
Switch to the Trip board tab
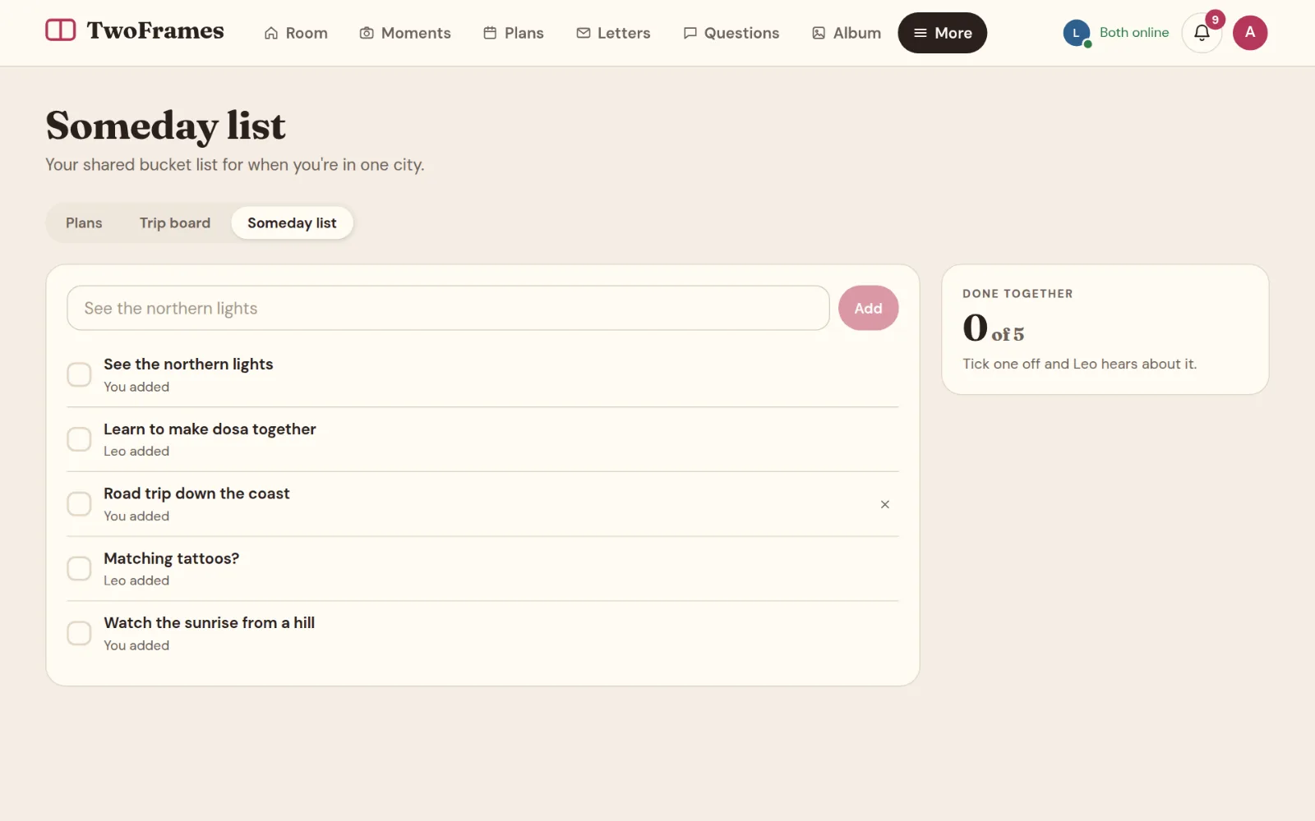[175, 222]
